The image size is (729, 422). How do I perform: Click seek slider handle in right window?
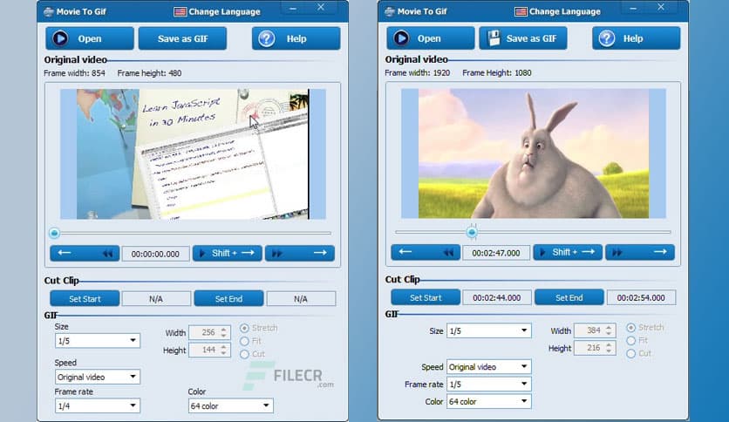[472, 231]
